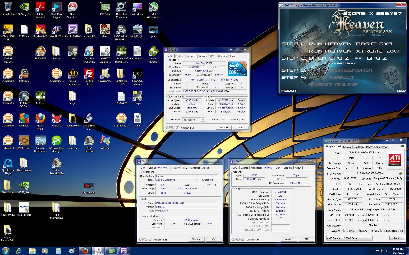
Task: Open Graphics tab in the CPU-Z Memory window
Action: pyautogui.click(x=288, y=168)
